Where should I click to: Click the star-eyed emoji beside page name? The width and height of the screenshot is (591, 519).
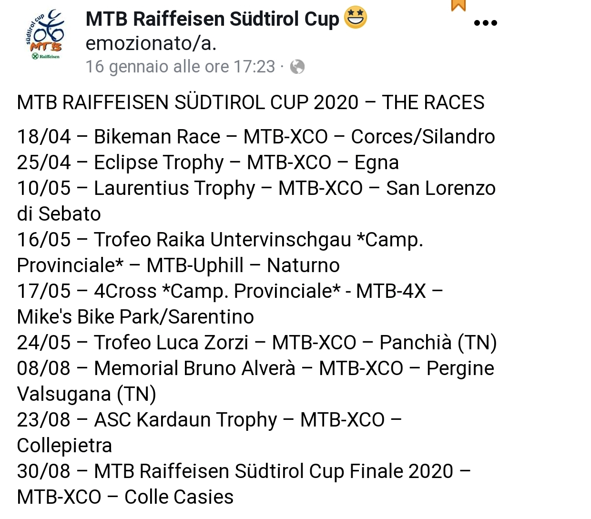pos(355,18)
